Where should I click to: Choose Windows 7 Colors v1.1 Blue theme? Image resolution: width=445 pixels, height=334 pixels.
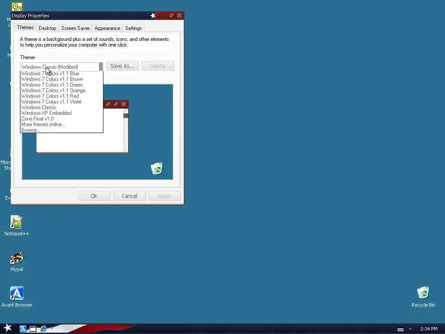point(62,73)
